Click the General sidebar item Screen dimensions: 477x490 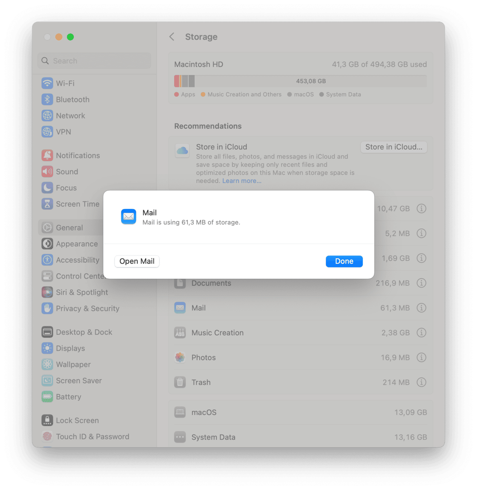tap(71, 227)
